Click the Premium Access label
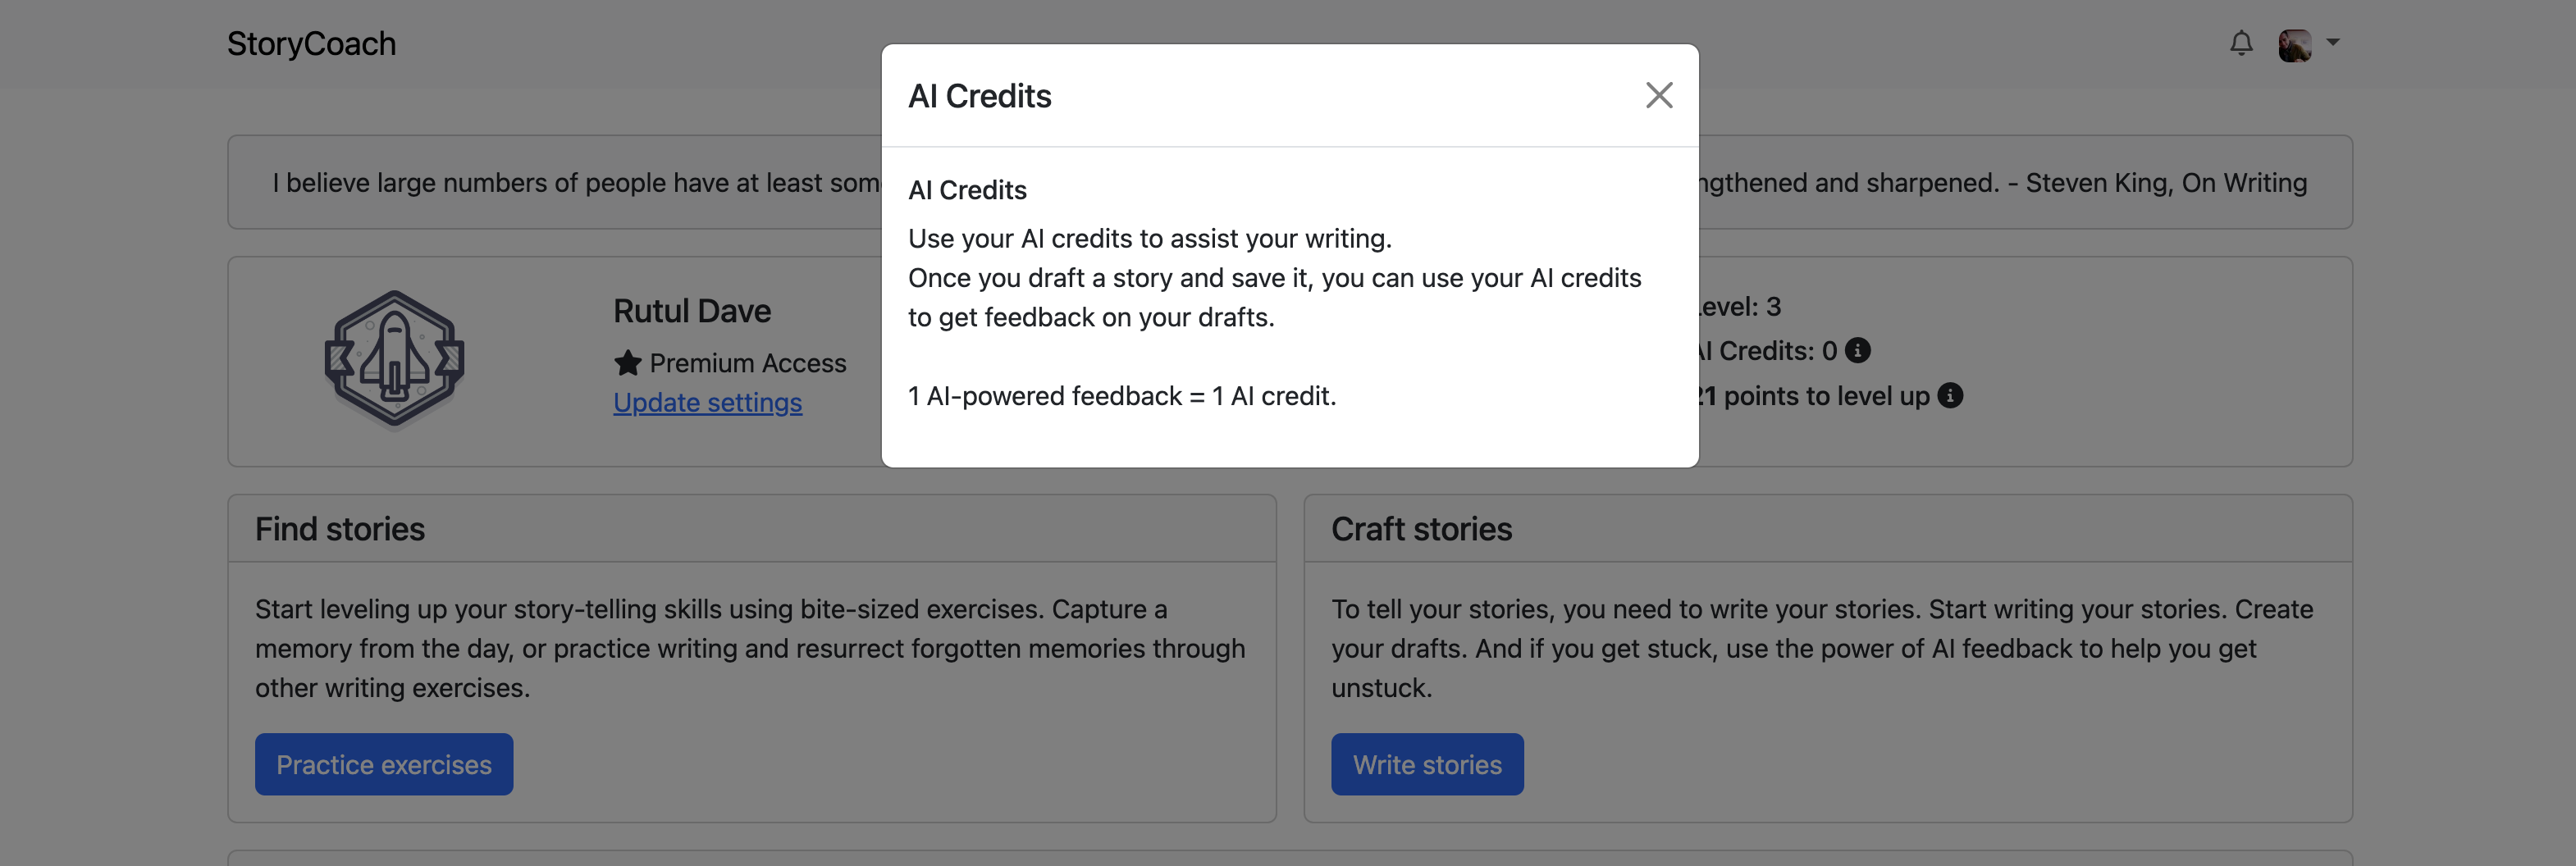This screenshot has height=866, width=2576. 747,362
